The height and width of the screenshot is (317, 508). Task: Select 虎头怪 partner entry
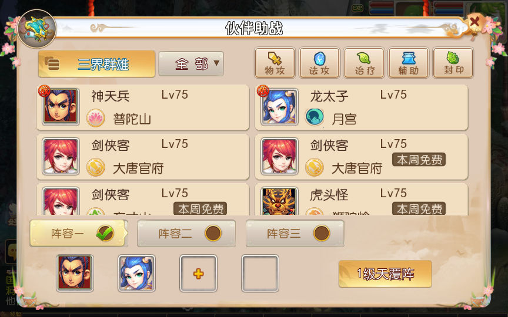tap(362, 199)
